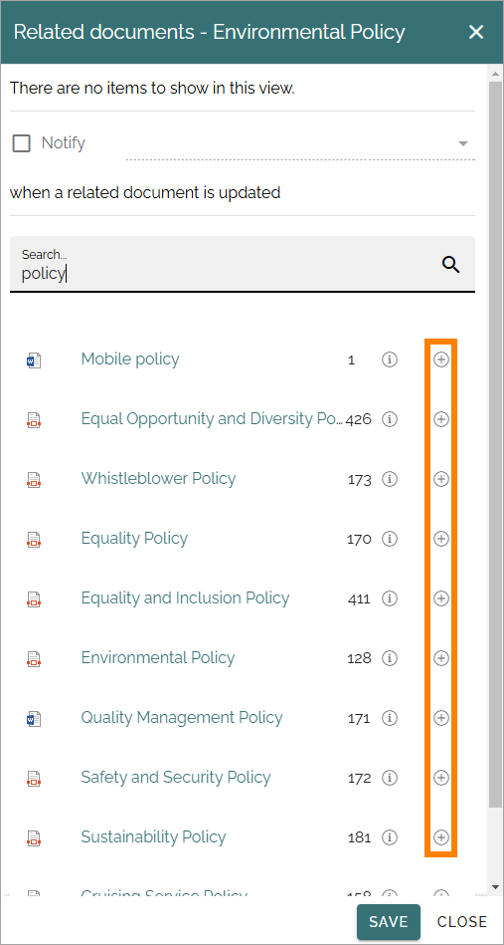Screen dimensions: 504x945
Task: Click document number 181
Action: click(x=359, y=837)
